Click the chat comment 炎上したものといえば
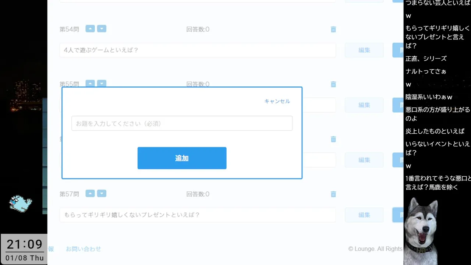This screenshot has height=265, width=471. pos(435,131)
